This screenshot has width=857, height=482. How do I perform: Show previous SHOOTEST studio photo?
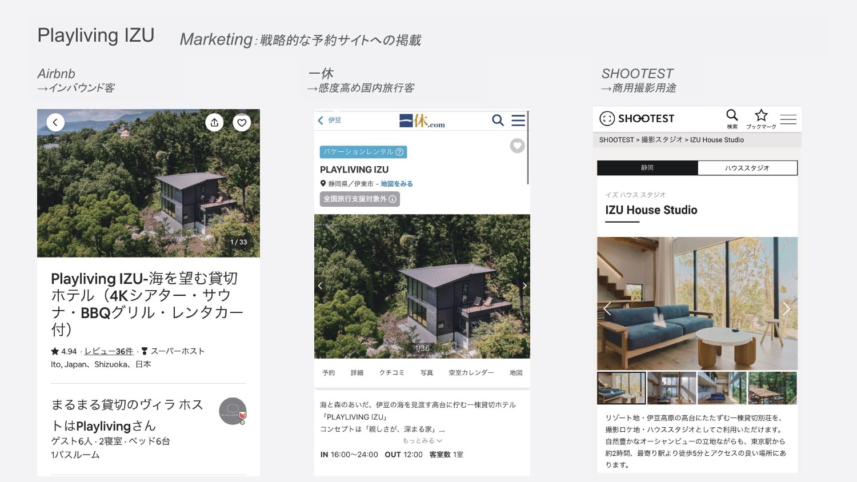point(607,308)
